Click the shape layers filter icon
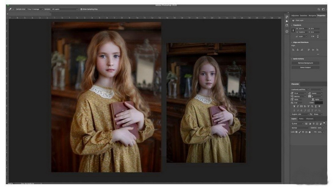The width and height of the screenshot is (333, 187). (317, 124)
